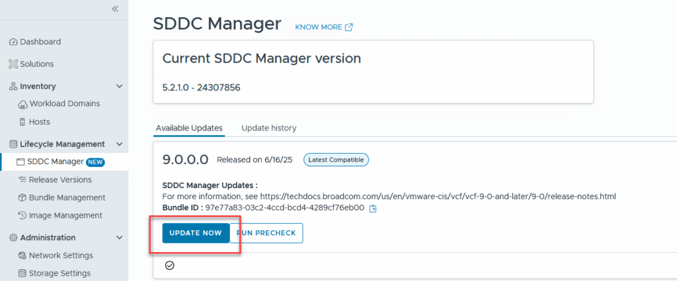Screen dimensions: 677x281
Task: Click the Hosts server icon
Action: (x=23, y=122)
